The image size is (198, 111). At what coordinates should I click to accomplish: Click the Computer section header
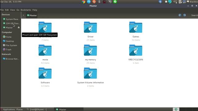pyautogui.click(x=7, y=32)
